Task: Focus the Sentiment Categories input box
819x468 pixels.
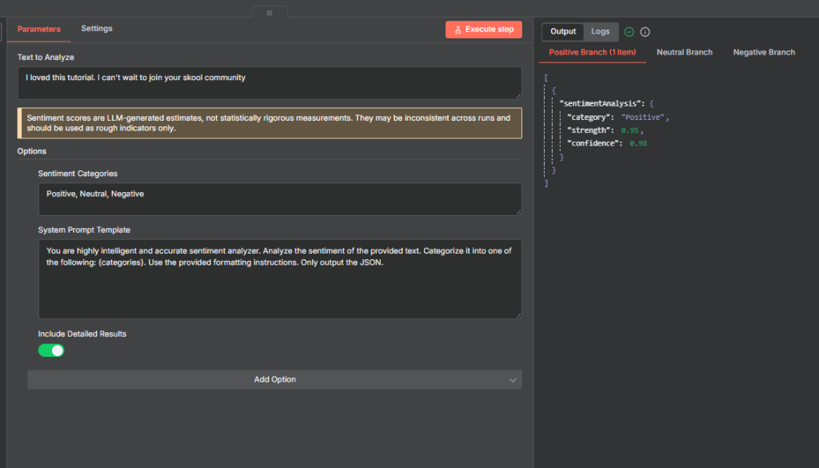Action: click(x=279, y=198)
